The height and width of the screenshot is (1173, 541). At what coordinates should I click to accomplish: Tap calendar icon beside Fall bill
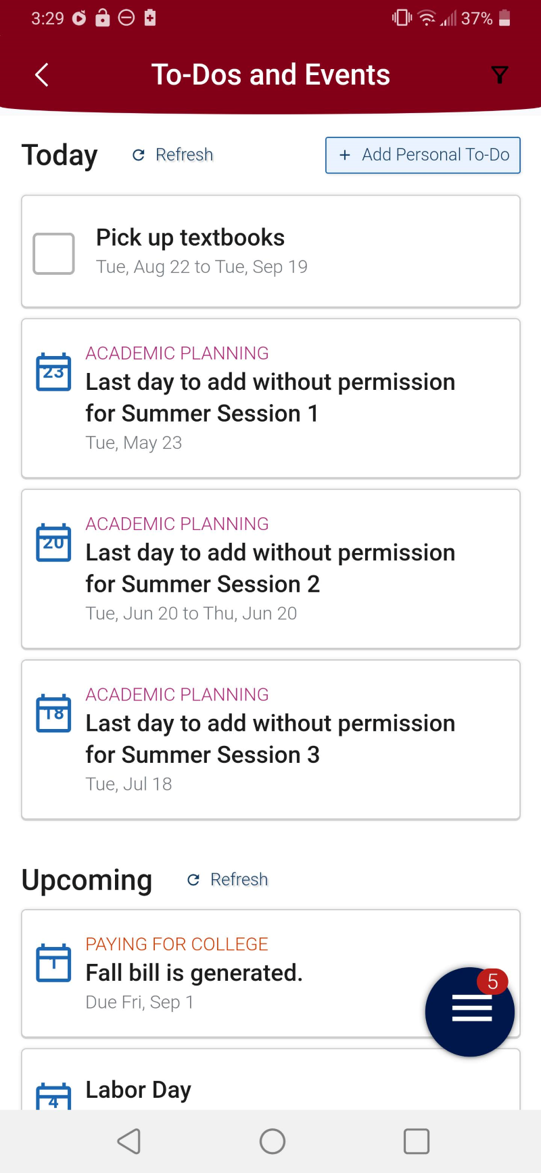pyautogui.click(x=53, y=962)
